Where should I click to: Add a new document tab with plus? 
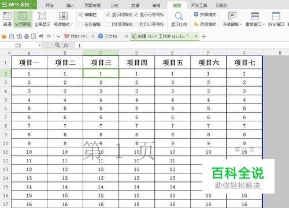pos(204,36)
